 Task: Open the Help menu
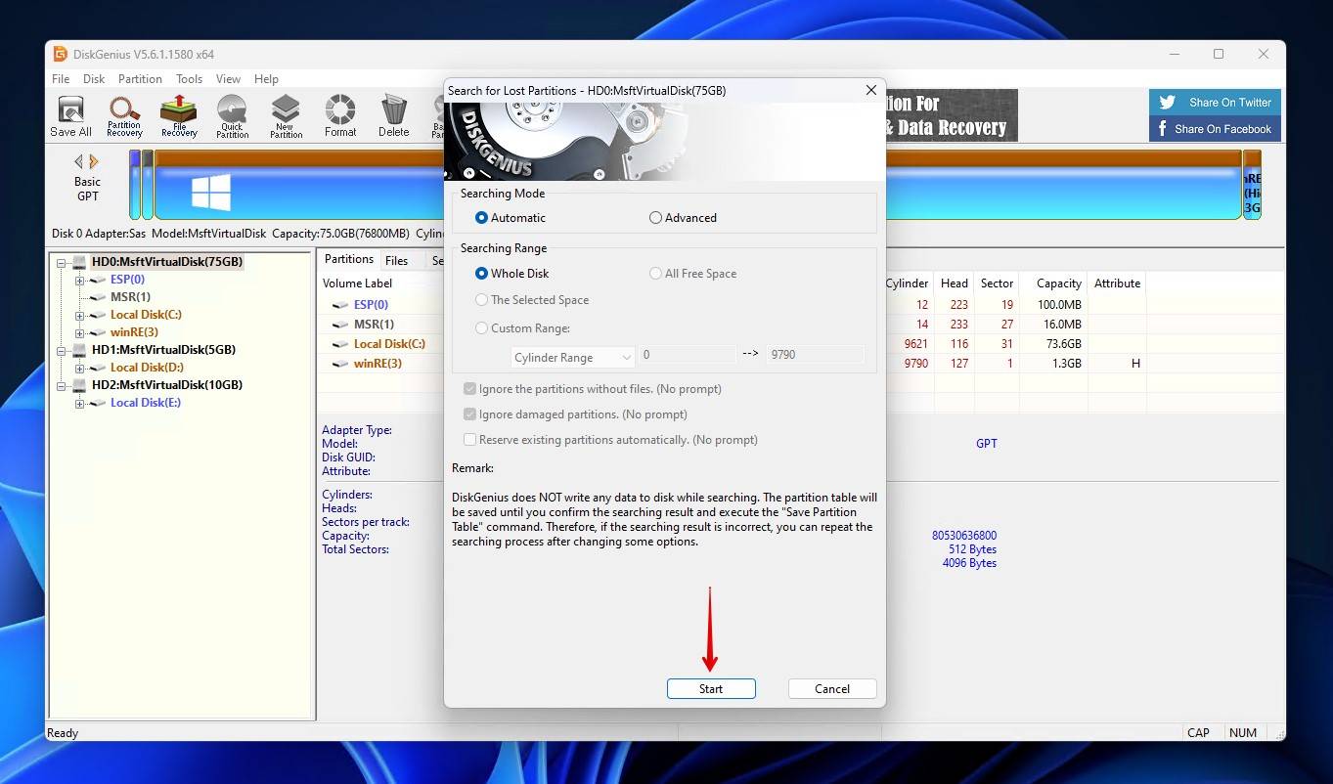coord(266,79)
